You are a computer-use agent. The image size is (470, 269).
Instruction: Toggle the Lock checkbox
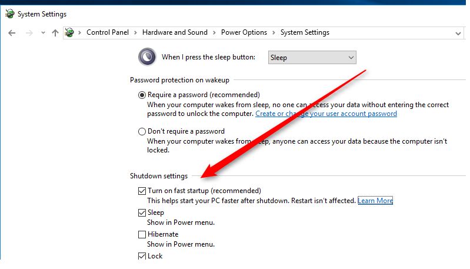142,256
